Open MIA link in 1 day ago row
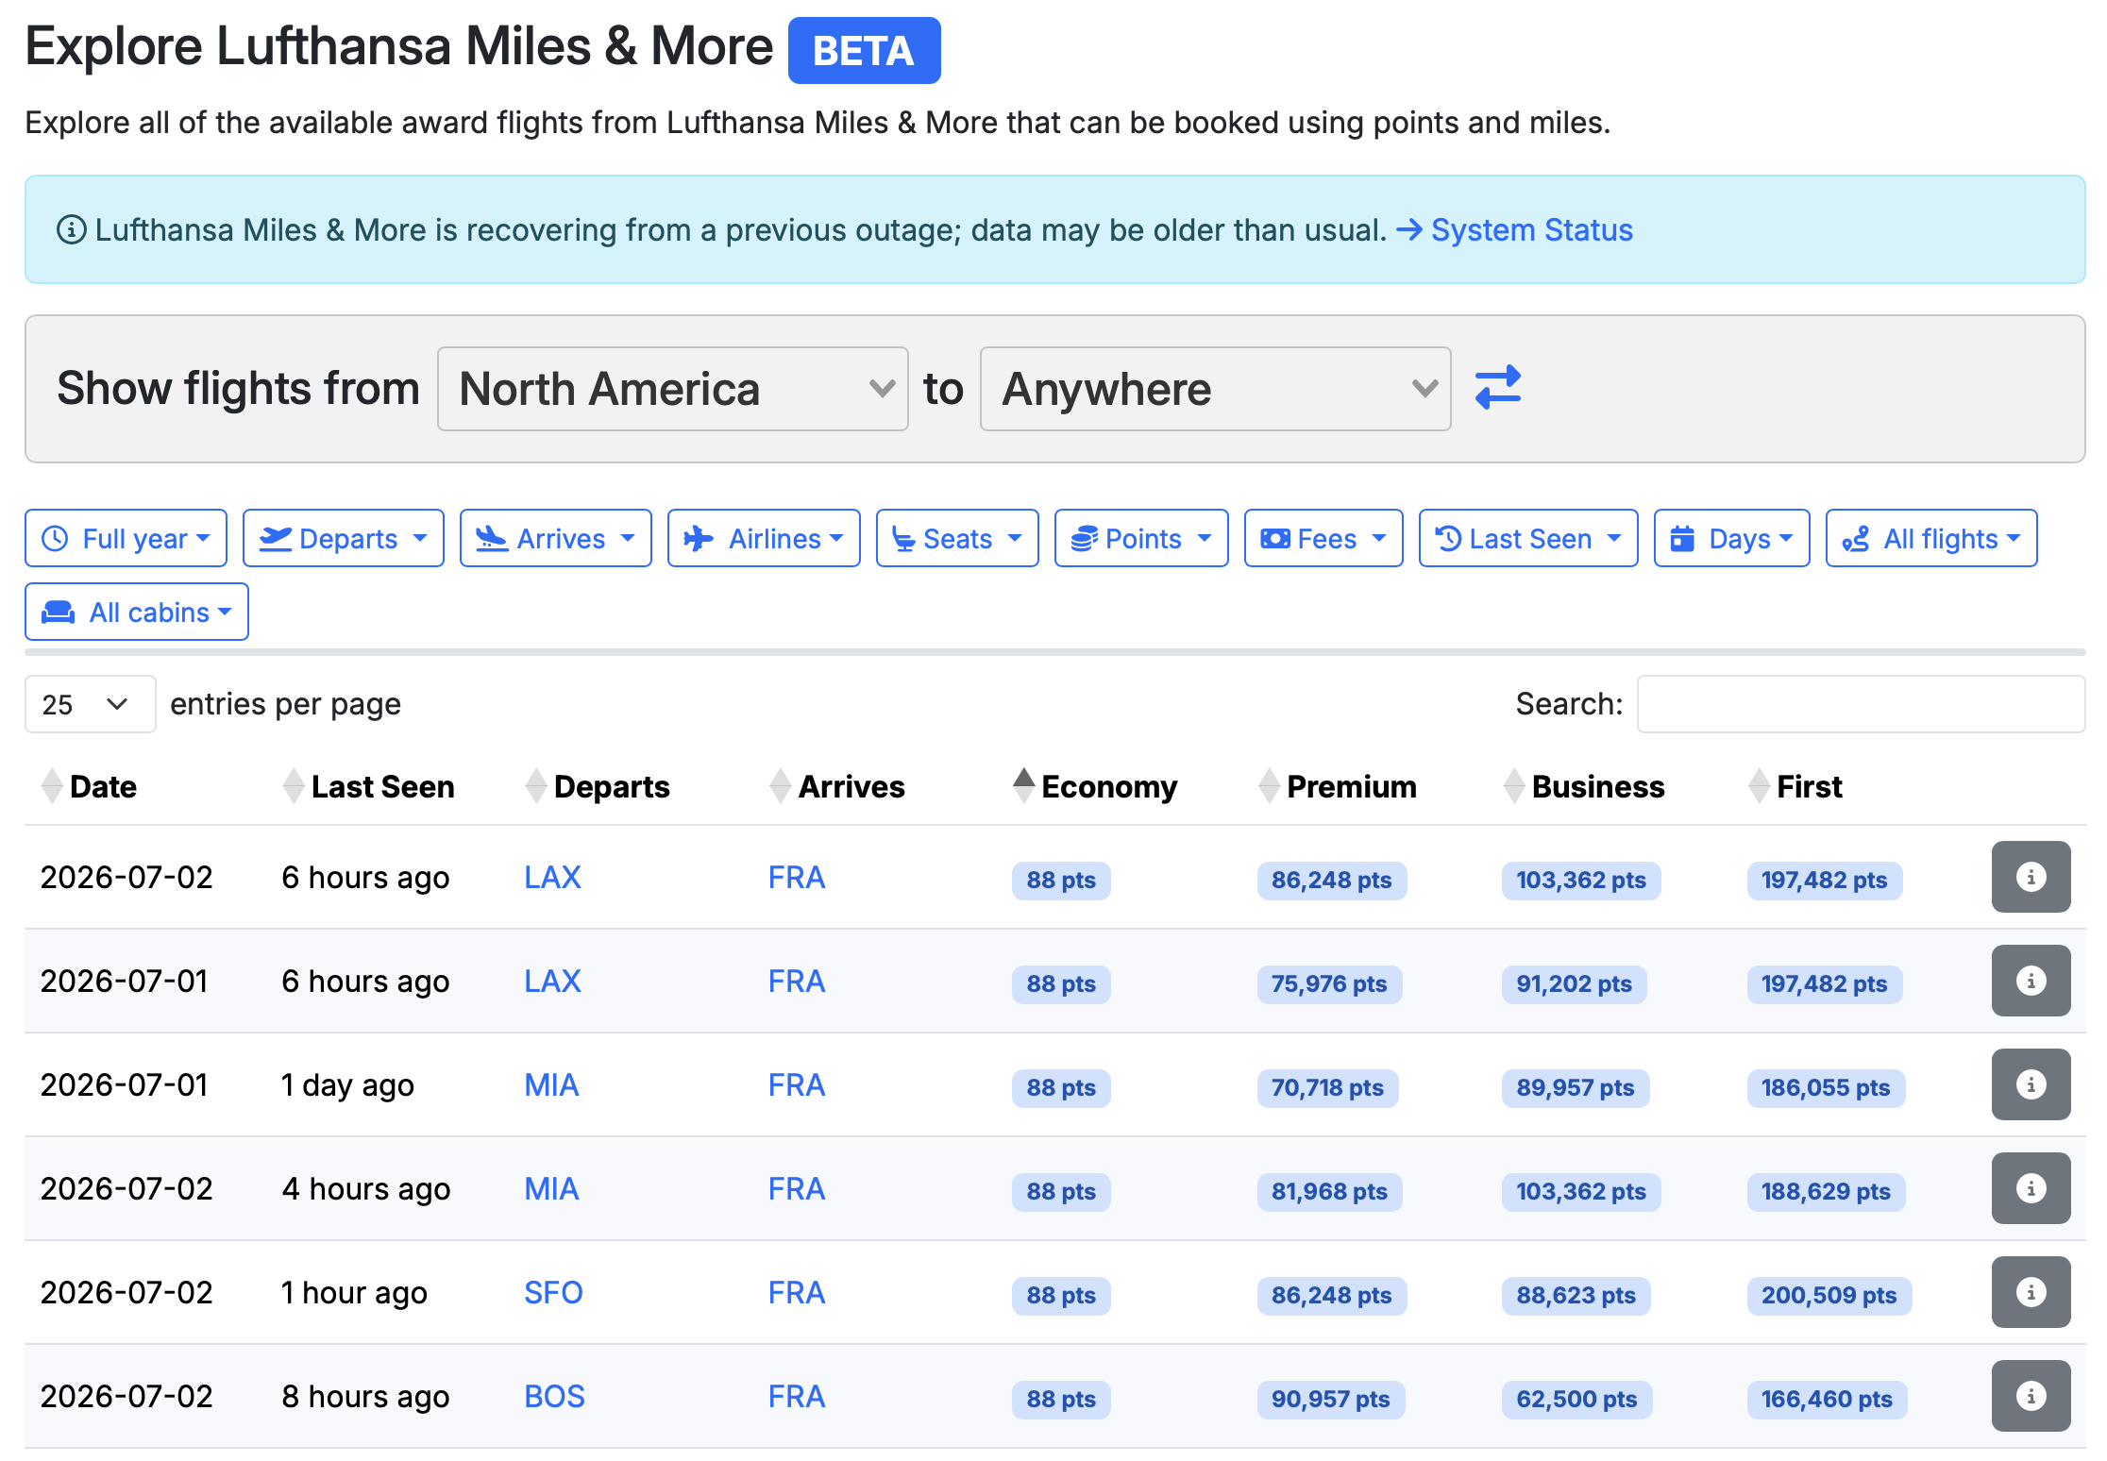The height and width of the screenshot is (1461, 2107). (551, 1084)
